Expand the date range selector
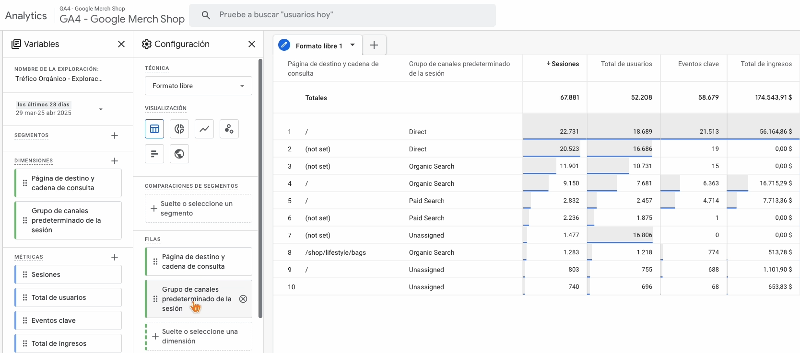This screenshot has height=353, width=800. 101,109
